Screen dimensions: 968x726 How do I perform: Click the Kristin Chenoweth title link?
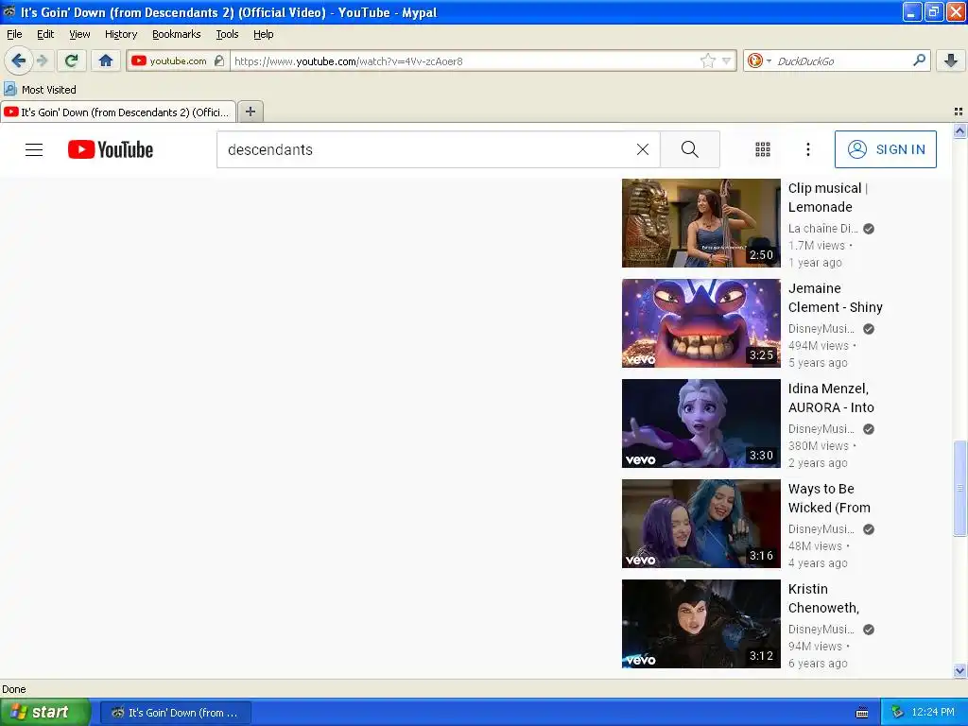[823, 598]
